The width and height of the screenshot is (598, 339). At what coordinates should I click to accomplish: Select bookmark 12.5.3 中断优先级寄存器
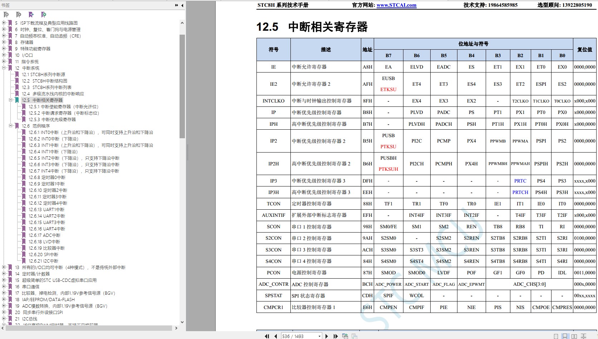(x=52, y=120)
